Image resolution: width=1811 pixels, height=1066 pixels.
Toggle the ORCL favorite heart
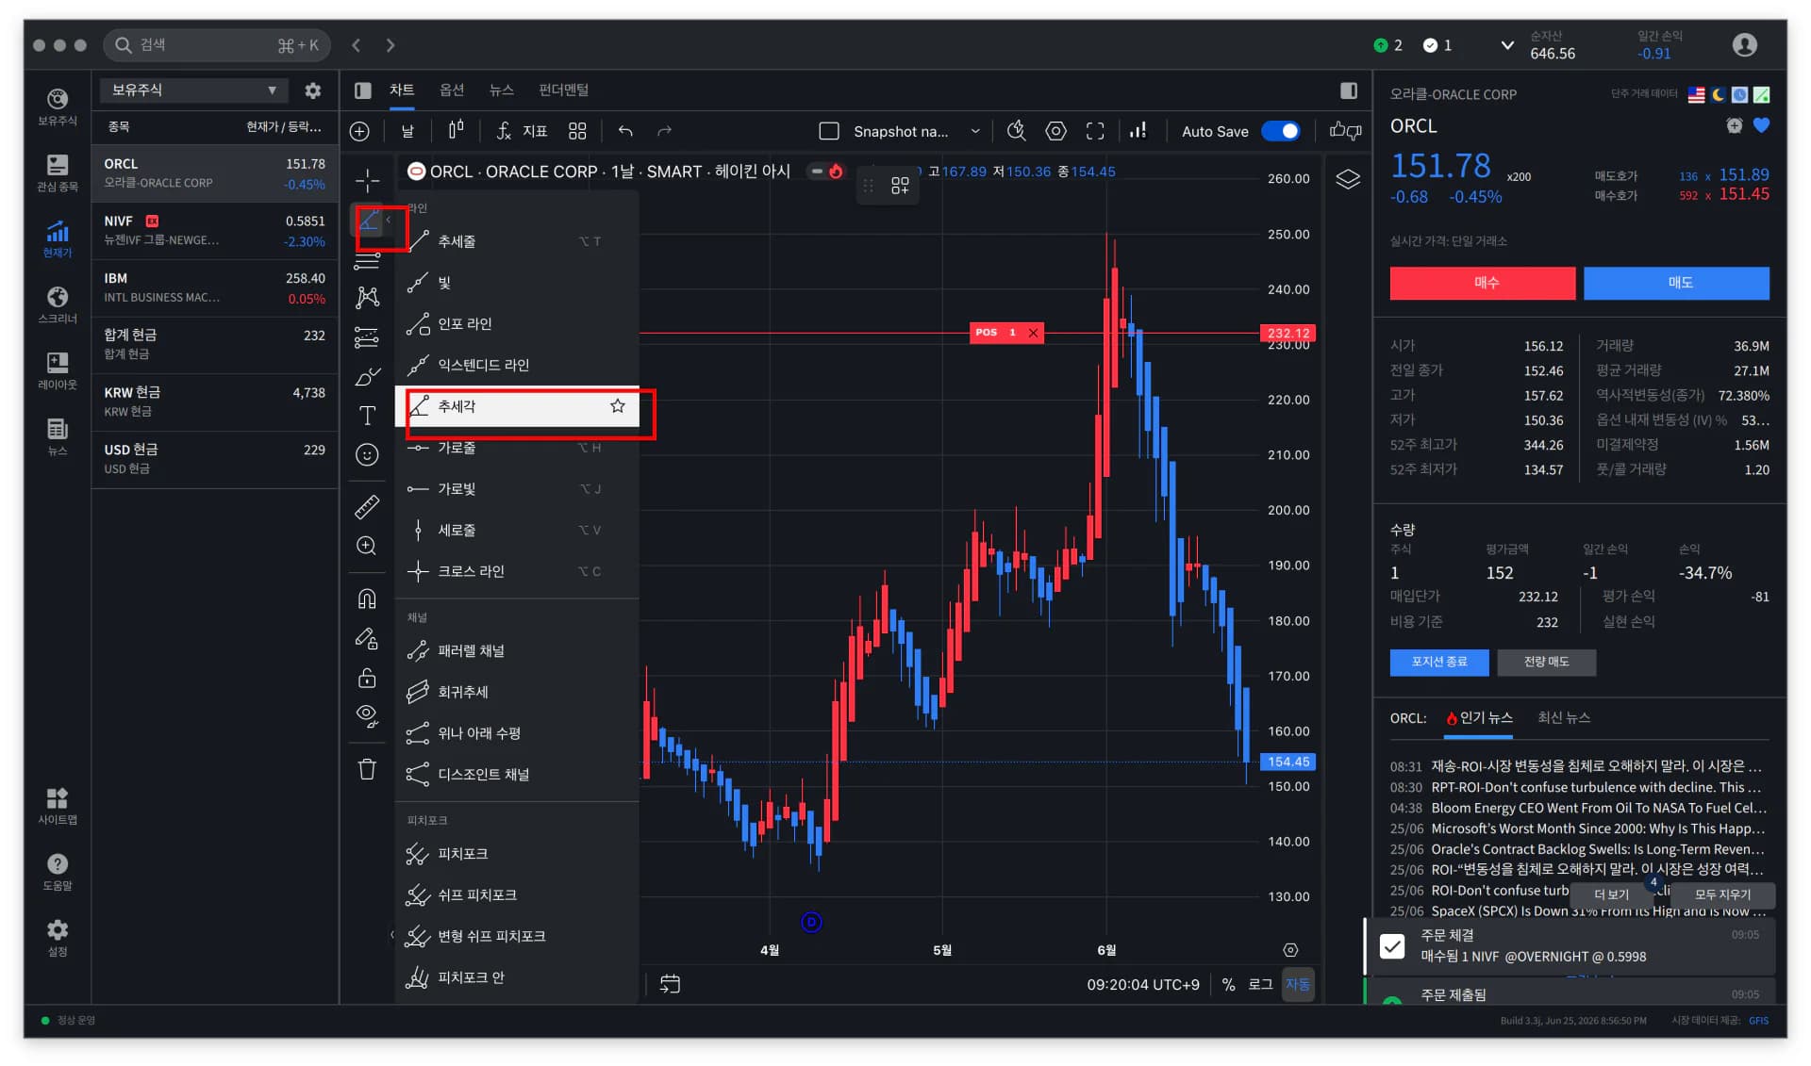pos(1760,125)
